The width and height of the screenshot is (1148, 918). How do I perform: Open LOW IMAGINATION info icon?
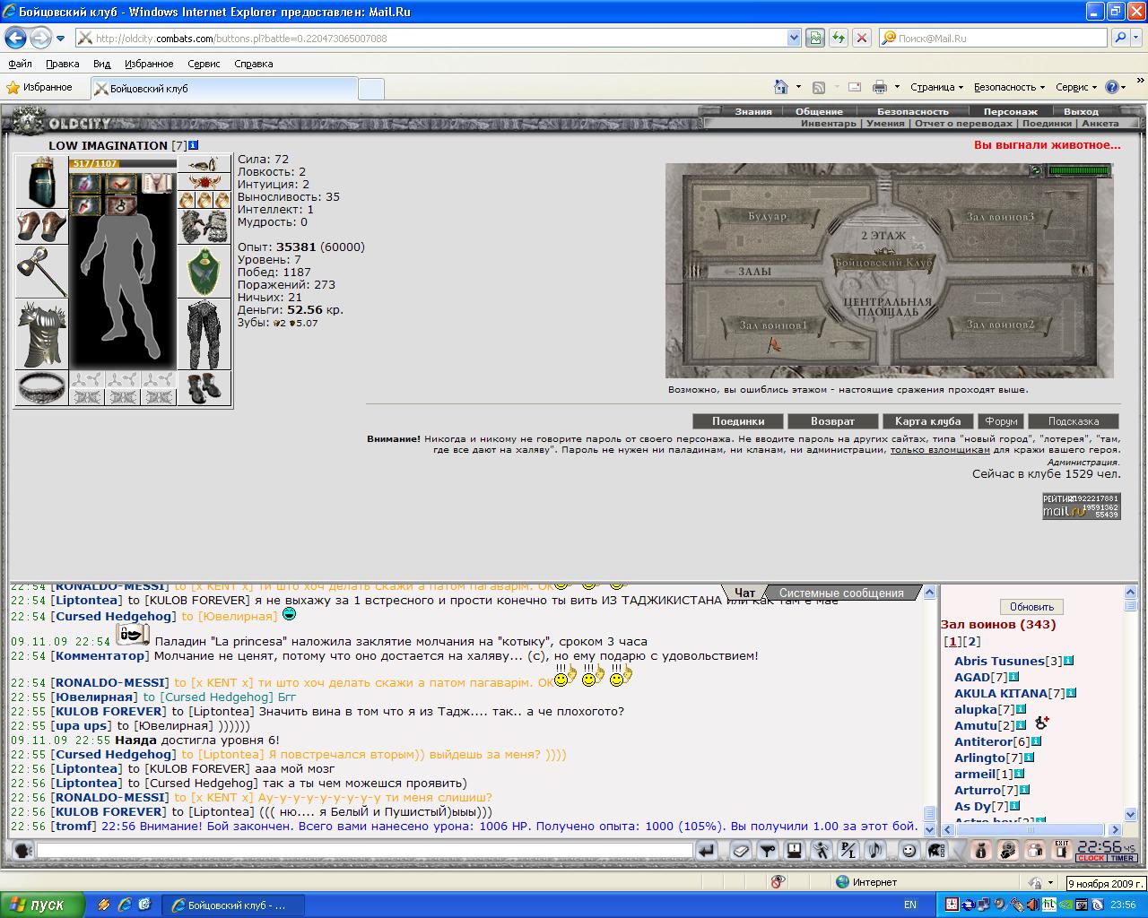194,145
